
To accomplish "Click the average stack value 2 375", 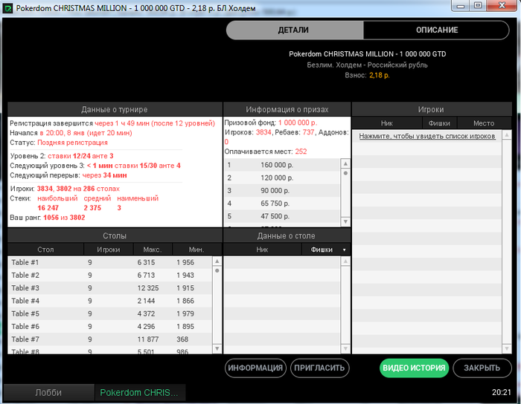I will coord(92,208).
